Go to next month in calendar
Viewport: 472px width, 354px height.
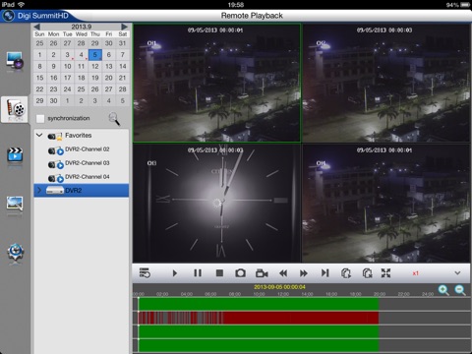[124, 27]
